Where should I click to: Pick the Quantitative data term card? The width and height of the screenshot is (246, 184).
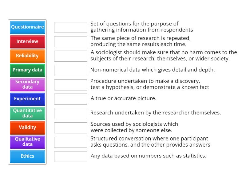(27, 113)
